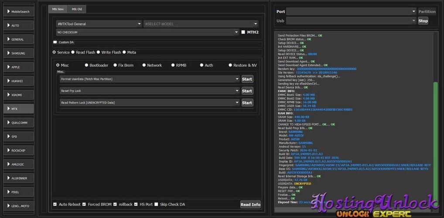Open the Read Pattern Lock dropdown
This screenshot has width=444, height=218.
point(150,103)
